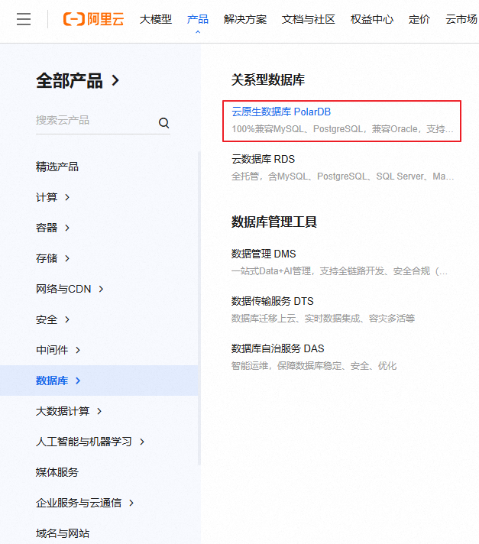The width and height of the screenshot is (479, 544).
Task: Expand the 人工智能与机器学习 category
Action: tap(90, 442)
